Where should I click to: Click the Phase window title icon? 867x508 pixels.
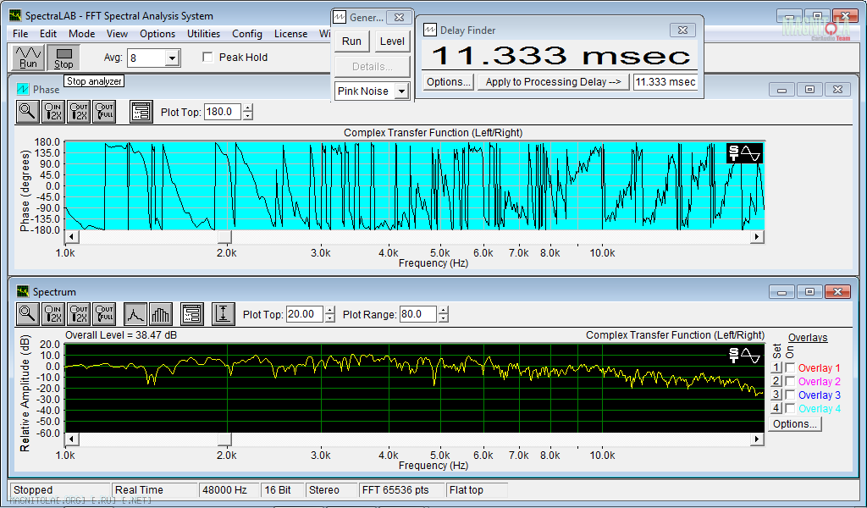click(x=23, y=89)
